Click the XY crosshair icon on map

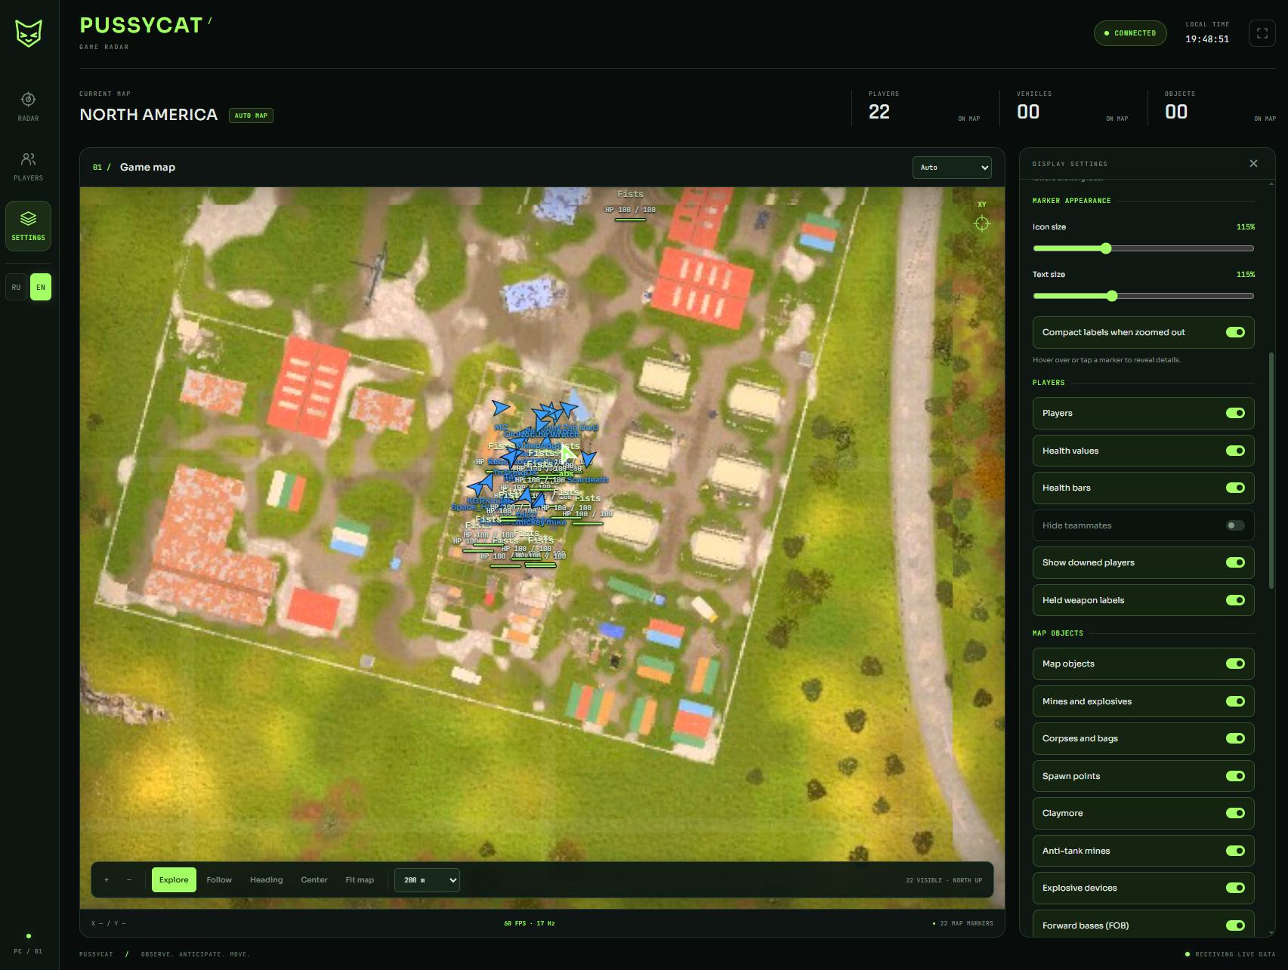coord(981,223)
